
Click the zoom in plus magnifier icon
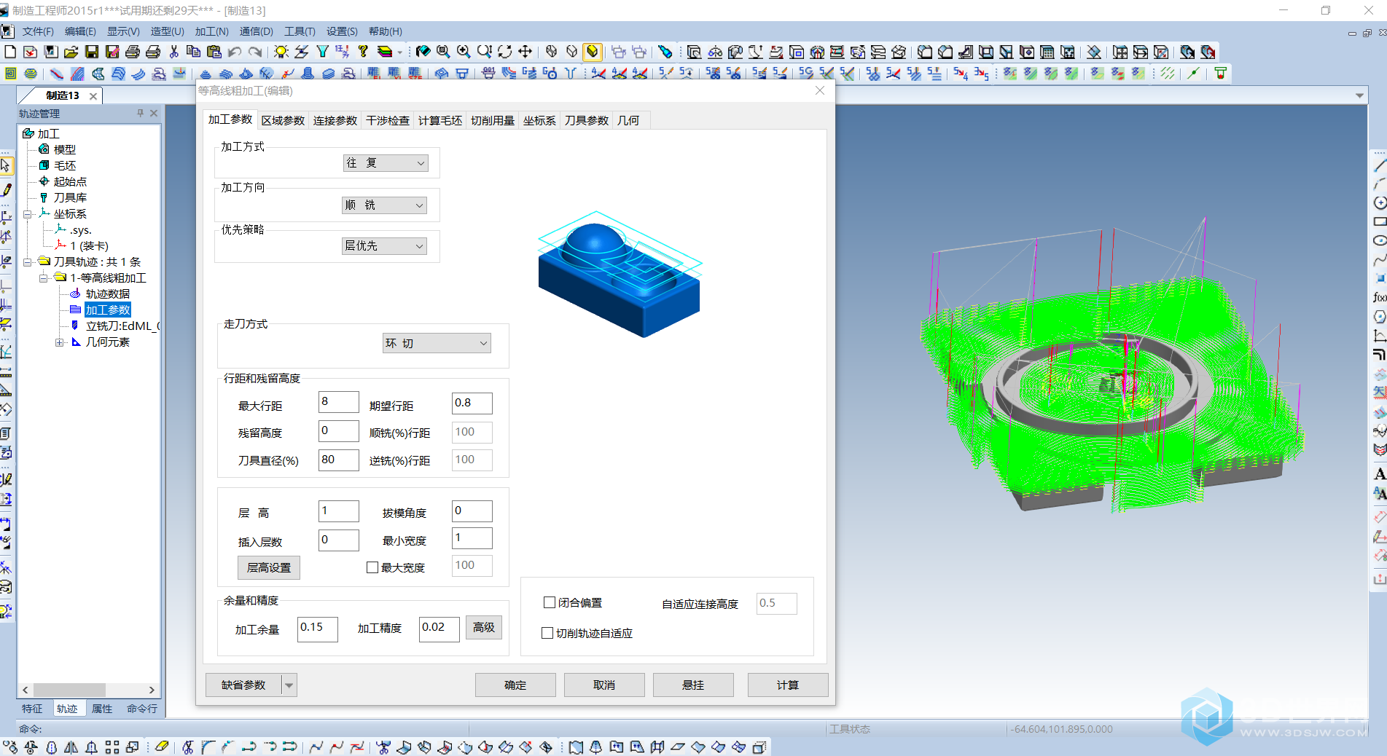(x=464, y=52)
